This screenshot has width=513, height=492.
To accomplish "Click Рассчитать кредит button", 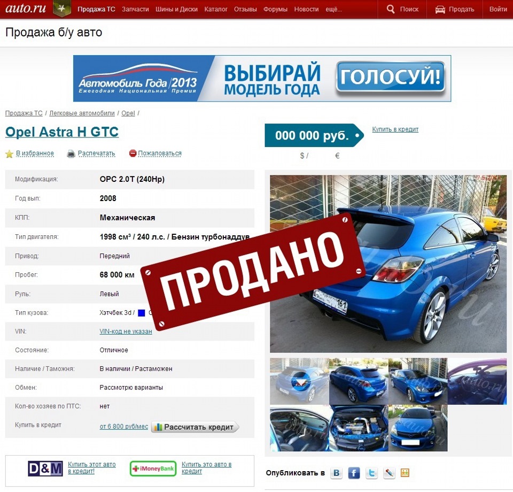I will (x=195, y=427).
